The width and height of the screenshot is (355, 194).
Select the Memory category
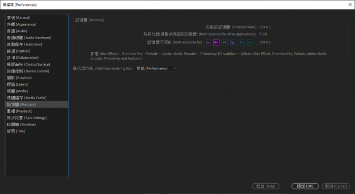[x=36, y=105]
